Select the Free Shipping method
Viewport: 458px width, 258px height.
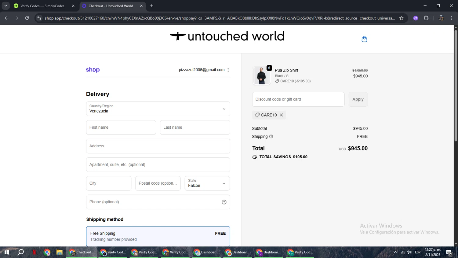[x=158, y=236]
